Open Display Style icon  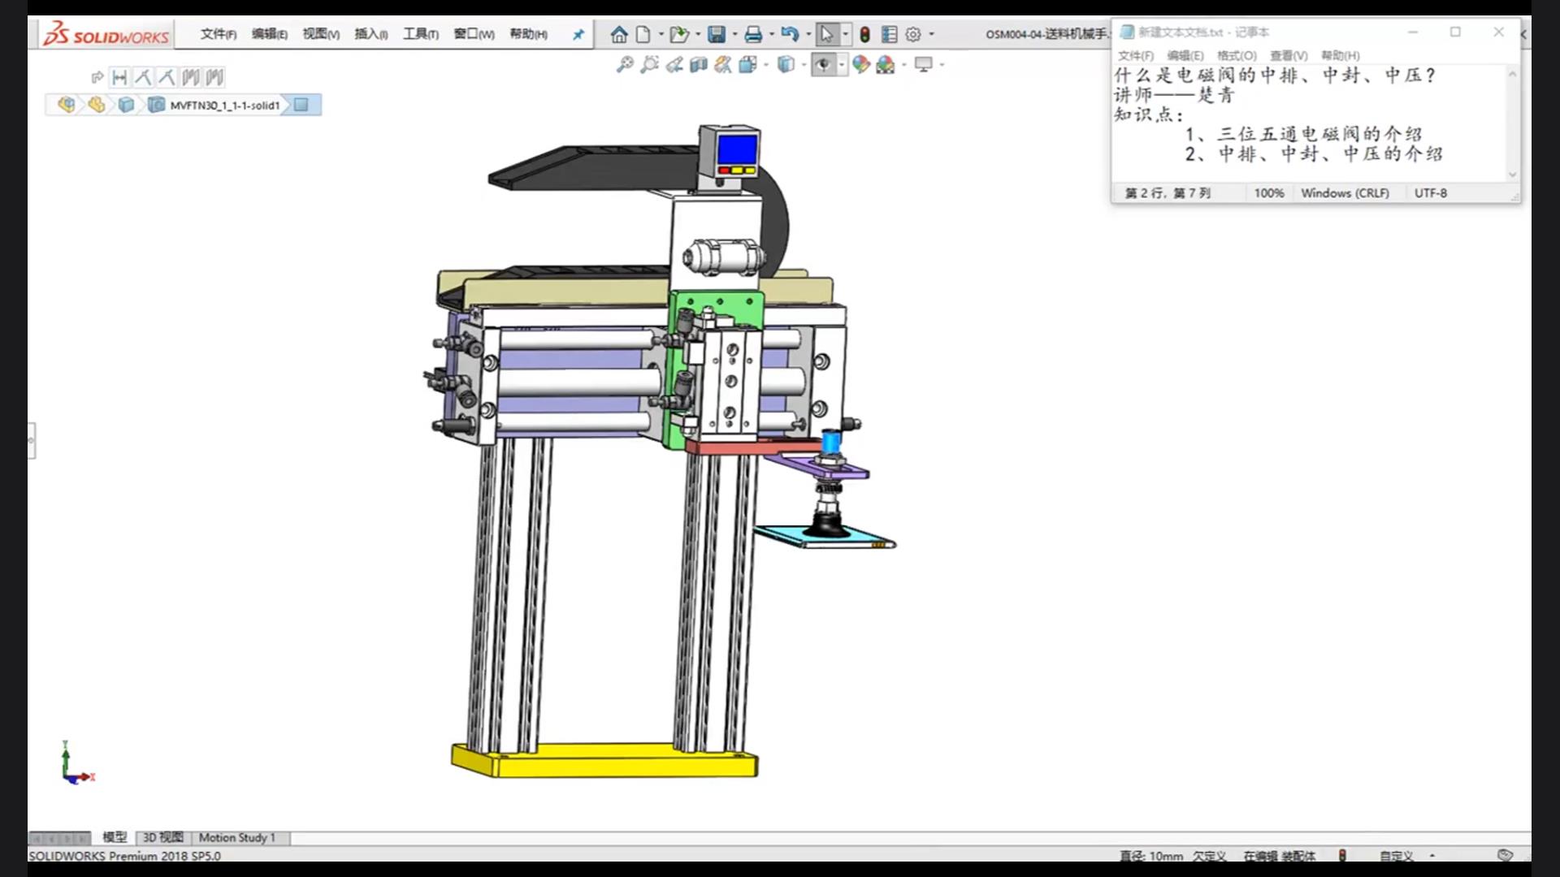tap(786, 64)
